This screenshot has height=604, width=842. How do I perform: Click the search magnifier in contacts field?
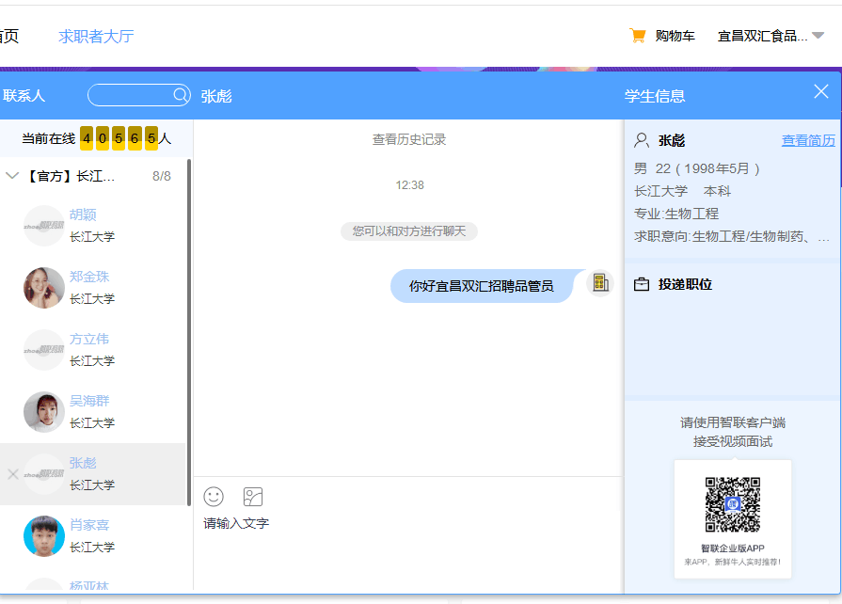(x=181, y=95)
